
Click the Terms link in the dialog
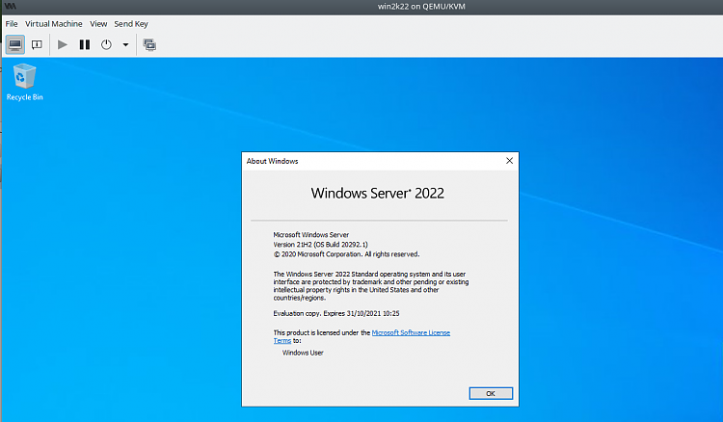point(282,341)
